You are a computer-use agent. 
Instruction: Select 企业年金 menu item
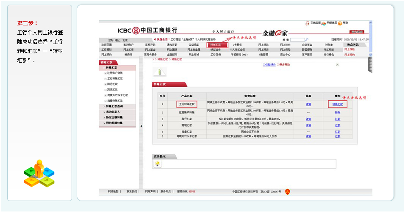point(307,45)
